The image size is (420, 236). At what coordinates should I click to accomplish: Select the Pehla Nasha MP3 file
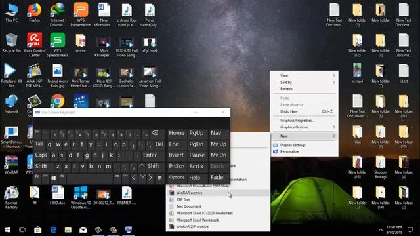150,14
